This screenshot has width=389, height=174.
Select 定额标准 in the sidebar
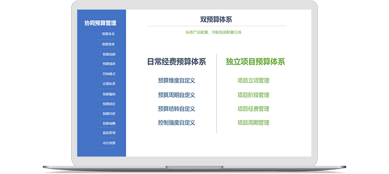[108, 84]
